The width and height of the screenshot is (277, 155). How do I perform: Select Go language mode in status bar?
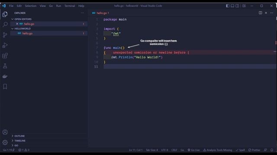click(x=182, y=150)
